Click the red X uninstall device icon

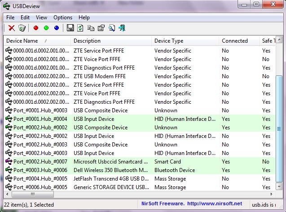tap(12, 28)
